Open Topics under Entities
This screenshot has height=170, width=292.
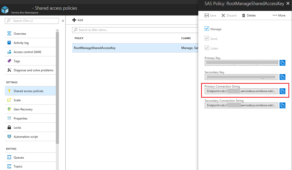(30, 166)
